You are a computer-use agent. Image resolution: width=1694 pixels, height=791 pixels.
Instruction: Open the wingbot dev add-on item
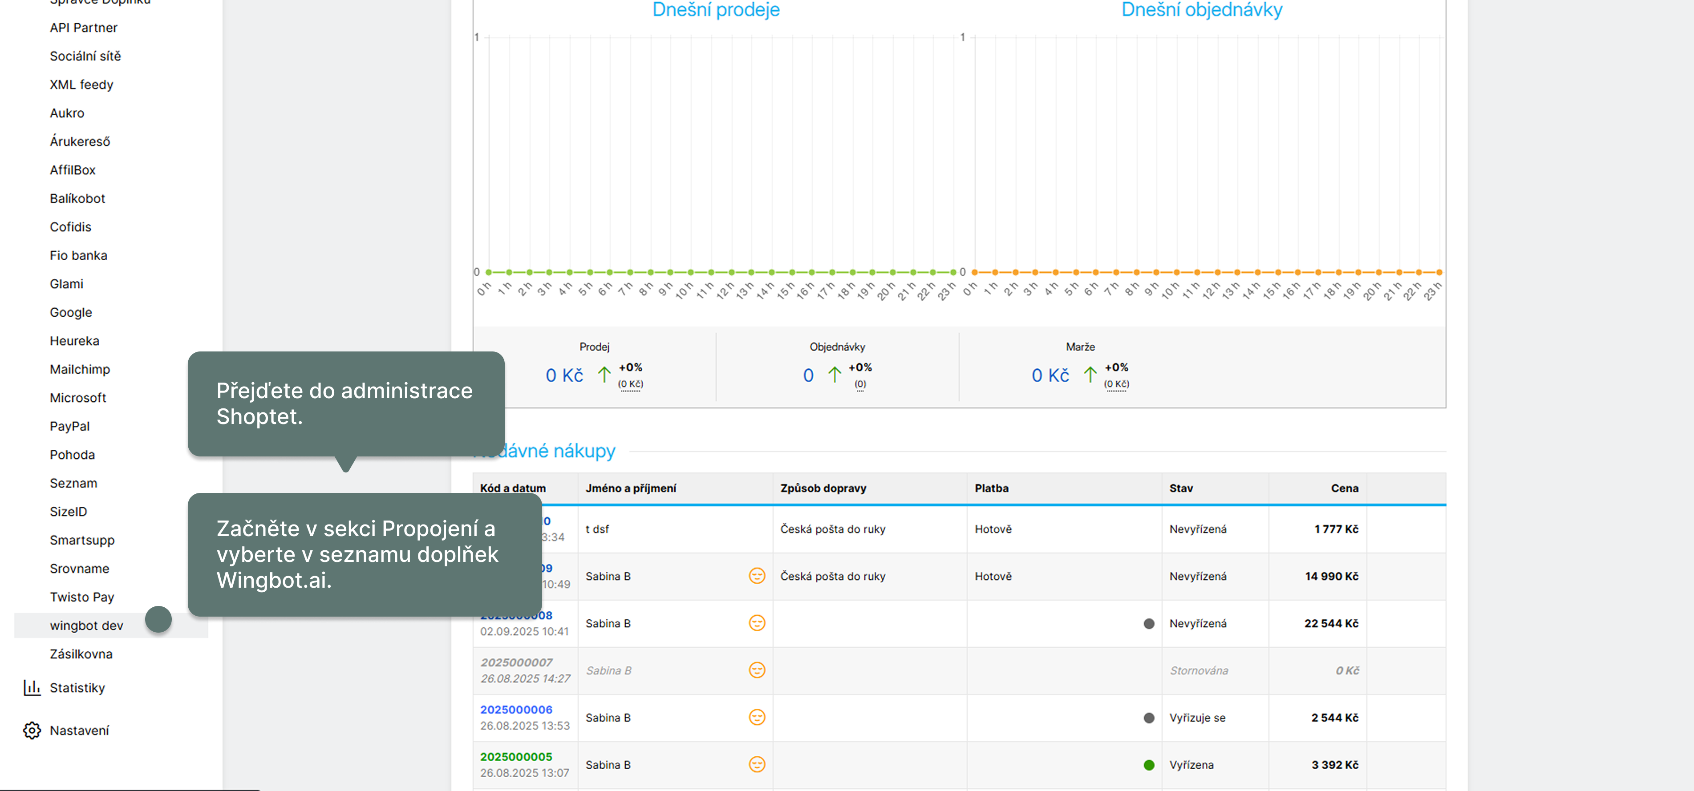86,626
